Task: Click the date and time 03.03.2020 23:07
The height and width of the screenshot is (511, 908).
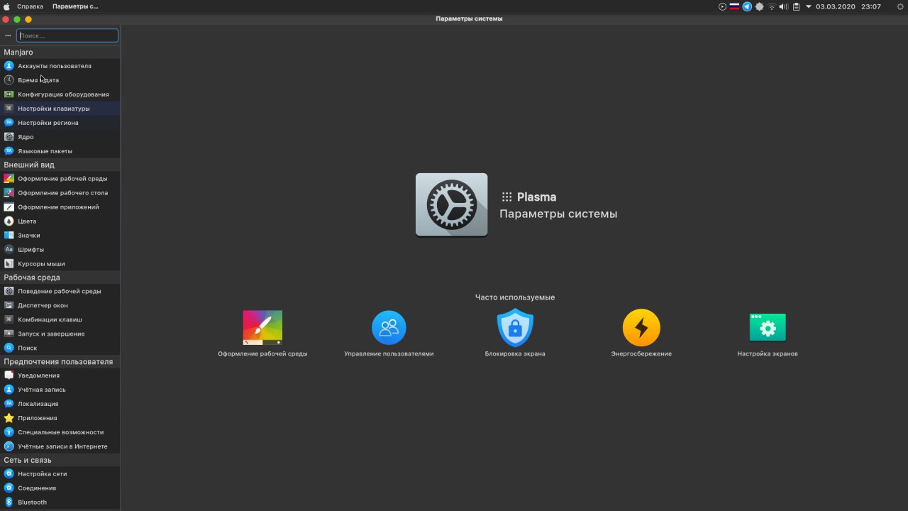Action: click(848, 6)
